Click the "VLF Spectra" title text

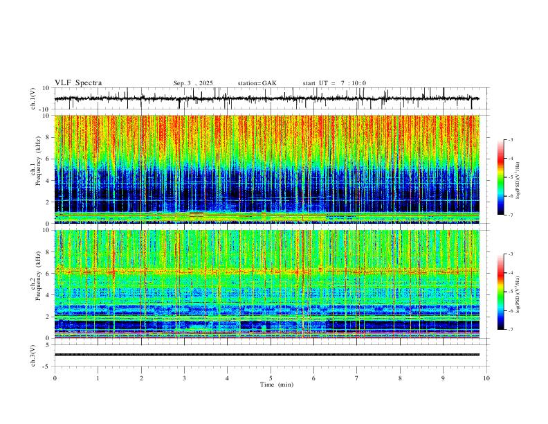78,83
